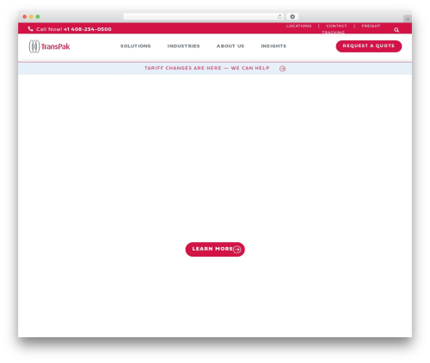Open the About Us menu
The width and height of the screenshot is (430, 363).
[x=230, y=46]
